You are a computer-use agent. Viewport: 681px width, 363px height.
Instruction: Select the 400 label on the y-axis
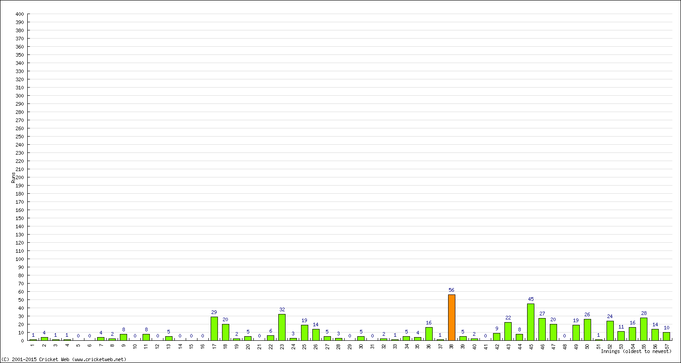click(19, 14)
